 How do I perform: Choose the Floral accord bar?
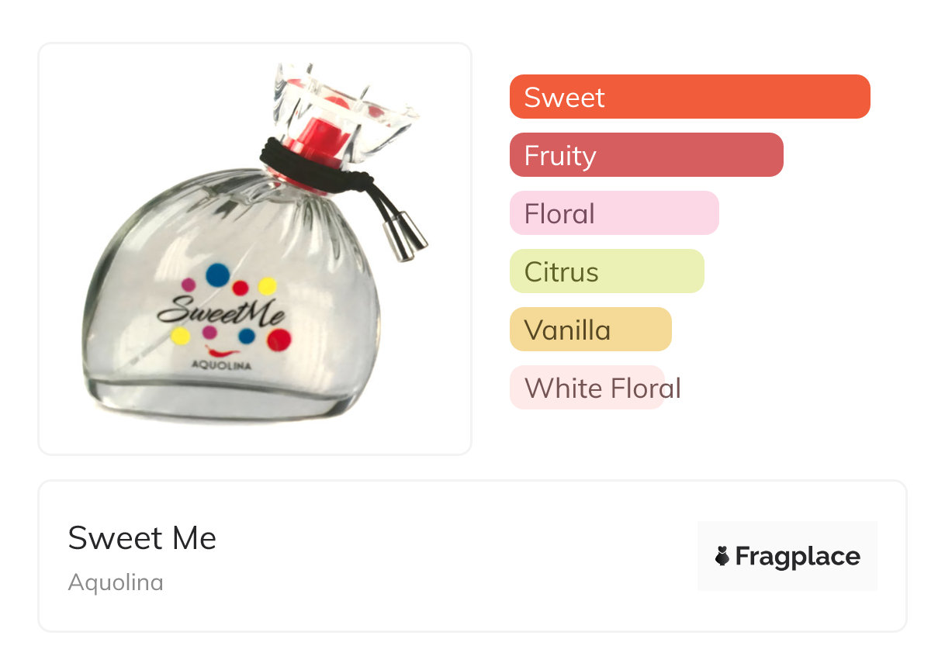click(x=614, y=213)
